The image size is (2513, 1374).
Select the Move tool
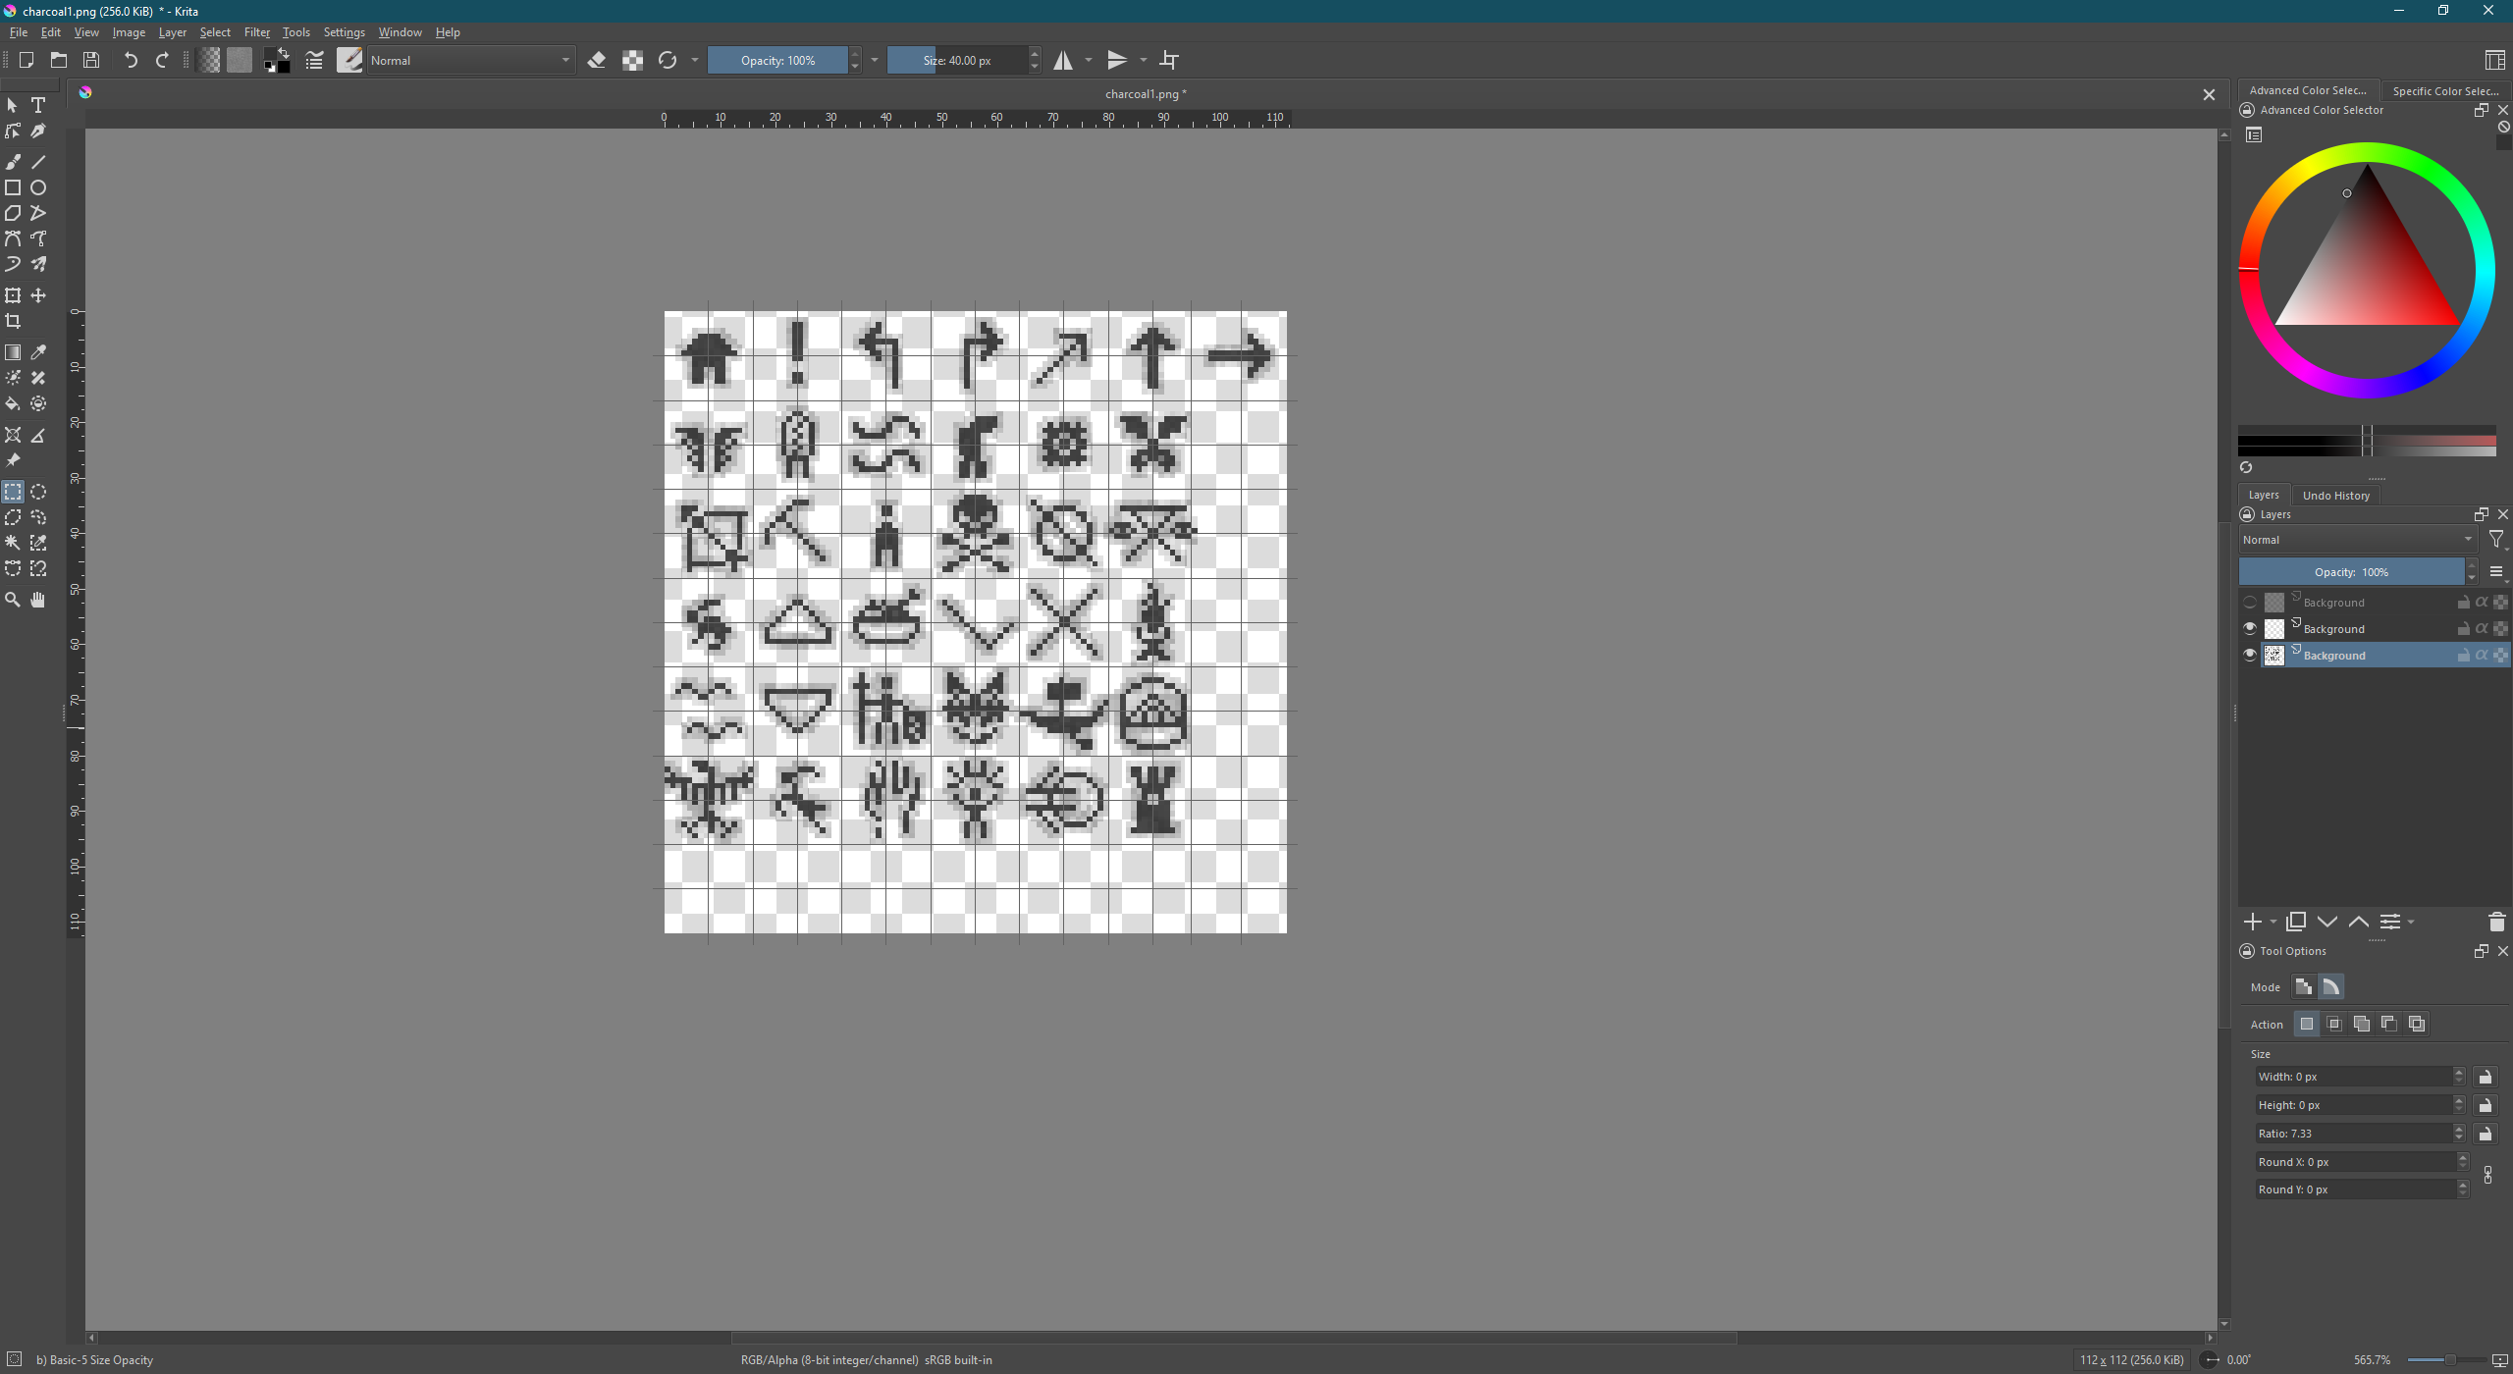(x=38, y=295)
